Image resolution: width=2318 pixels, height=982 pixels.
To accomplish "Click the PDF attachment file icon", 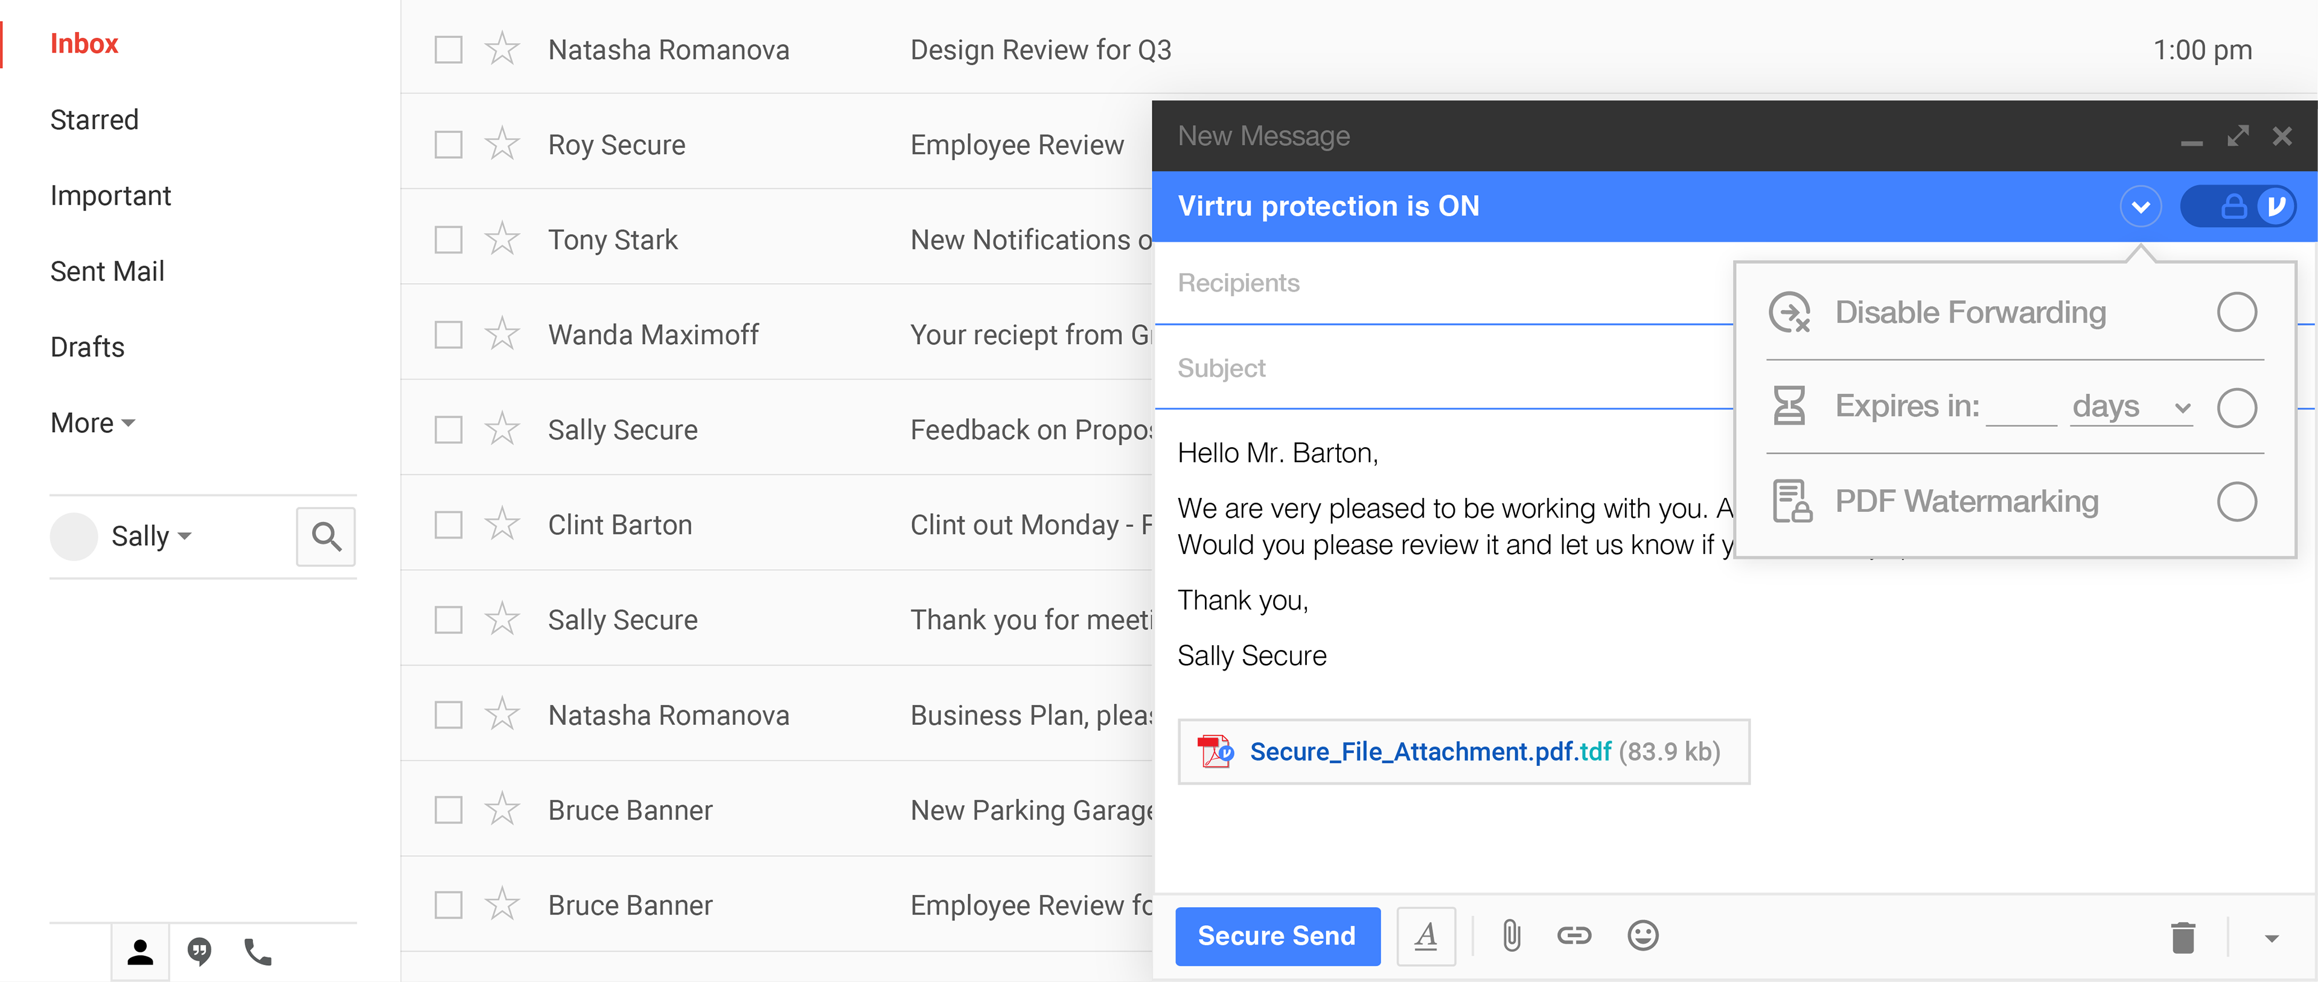I will click(1215, 751).
